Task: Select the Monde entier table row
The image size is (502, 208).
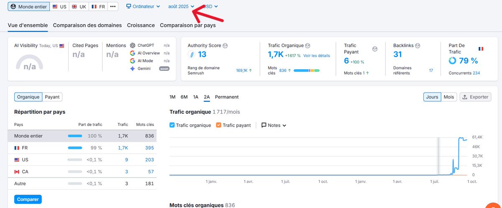Action: click(82, 136)
